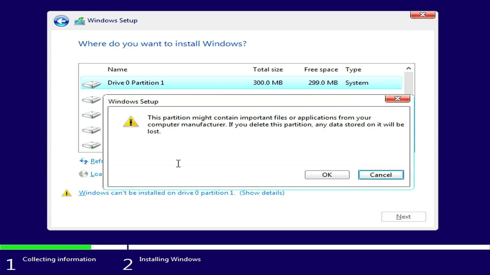Click the green setup progress bar
The height and width of the screenshot is (275, 490).
tap(46, 247)
